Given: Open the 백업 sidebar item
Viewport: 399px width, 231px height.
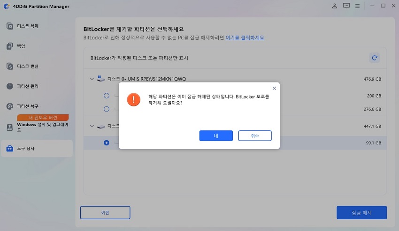Looking at the screenshot, I should tap(37, 46).
